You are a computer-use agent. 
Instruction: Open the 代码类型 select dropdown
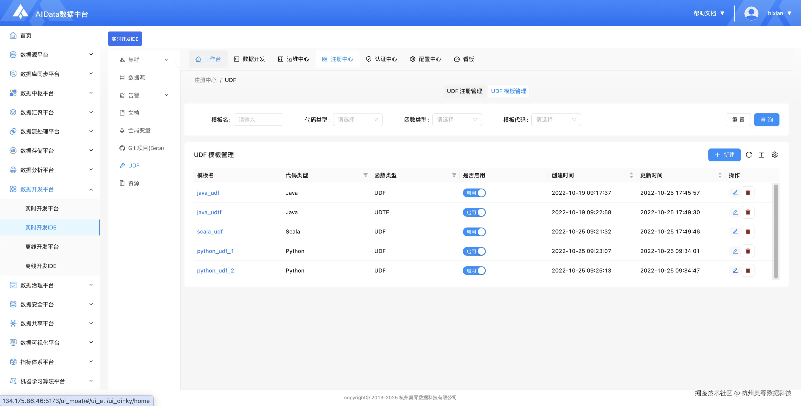[358, 119]
